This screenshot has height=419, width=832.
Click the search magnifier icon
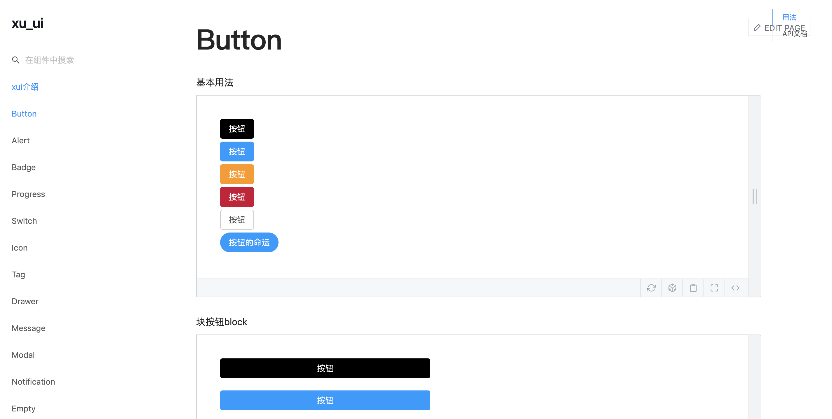point(15,60)
